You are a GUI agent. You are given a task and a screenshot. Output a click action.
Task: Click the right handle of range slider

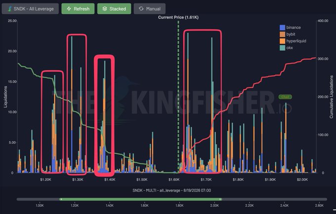[x=220, y=199]
